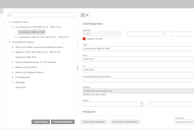Expand Bestand mit digitalen Objekten node
Image resolution: width=194 pixels, height=129 pixels.
[13, 72]
